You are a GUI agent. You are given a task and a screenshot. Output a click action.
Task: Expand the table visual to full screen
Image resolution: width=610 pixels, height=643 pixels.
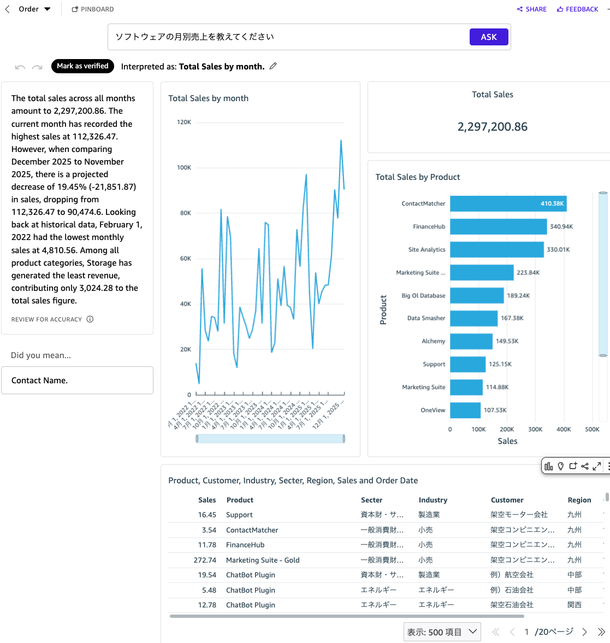click(x=596, y=466)
